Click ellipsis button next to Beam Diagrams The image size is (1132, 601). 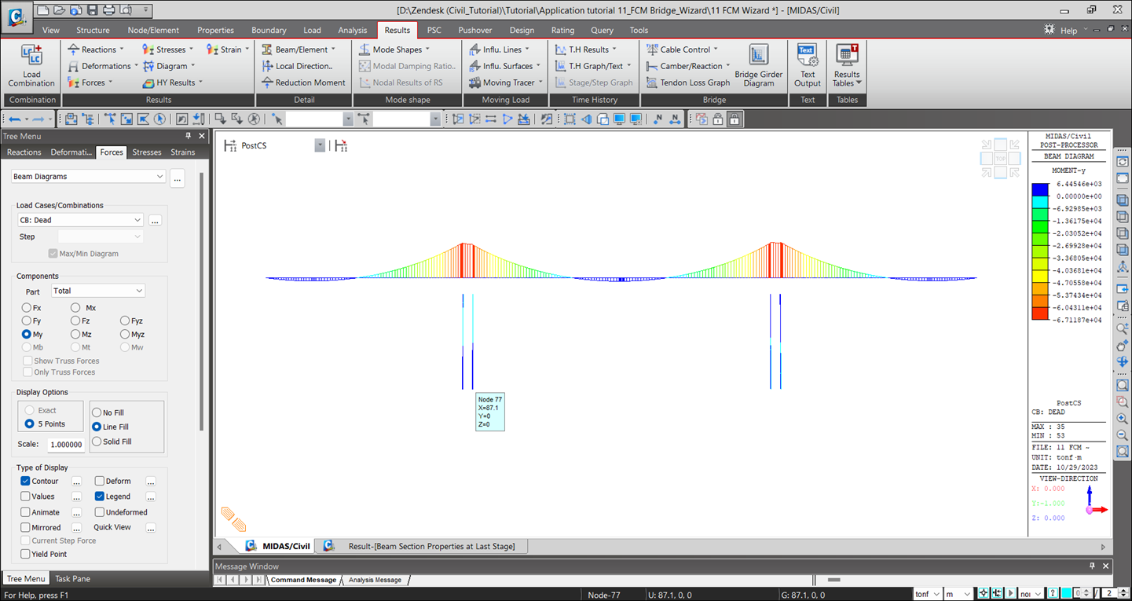click(178, 178)
